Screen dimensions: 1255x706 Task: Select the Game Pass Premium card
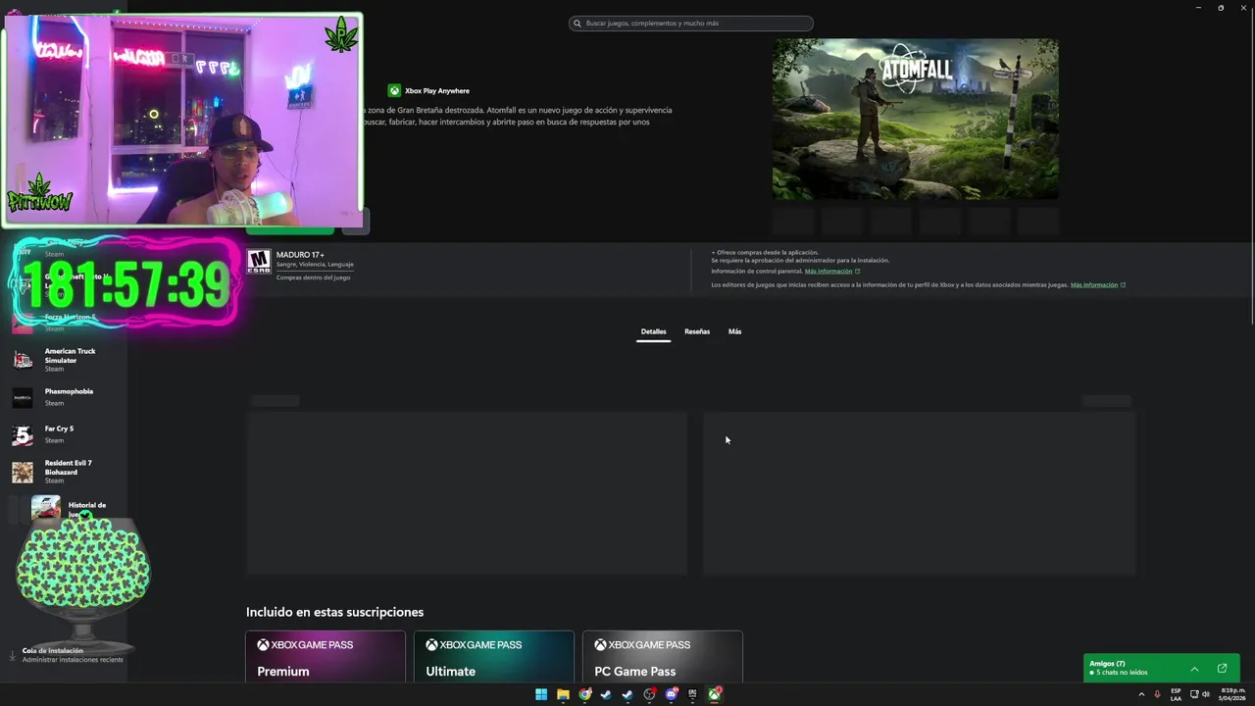pyautogui.click(x=326, y=657)
